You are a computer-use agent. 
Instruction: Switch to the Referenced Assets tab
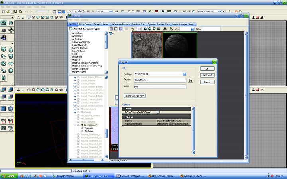coord(120,25)
